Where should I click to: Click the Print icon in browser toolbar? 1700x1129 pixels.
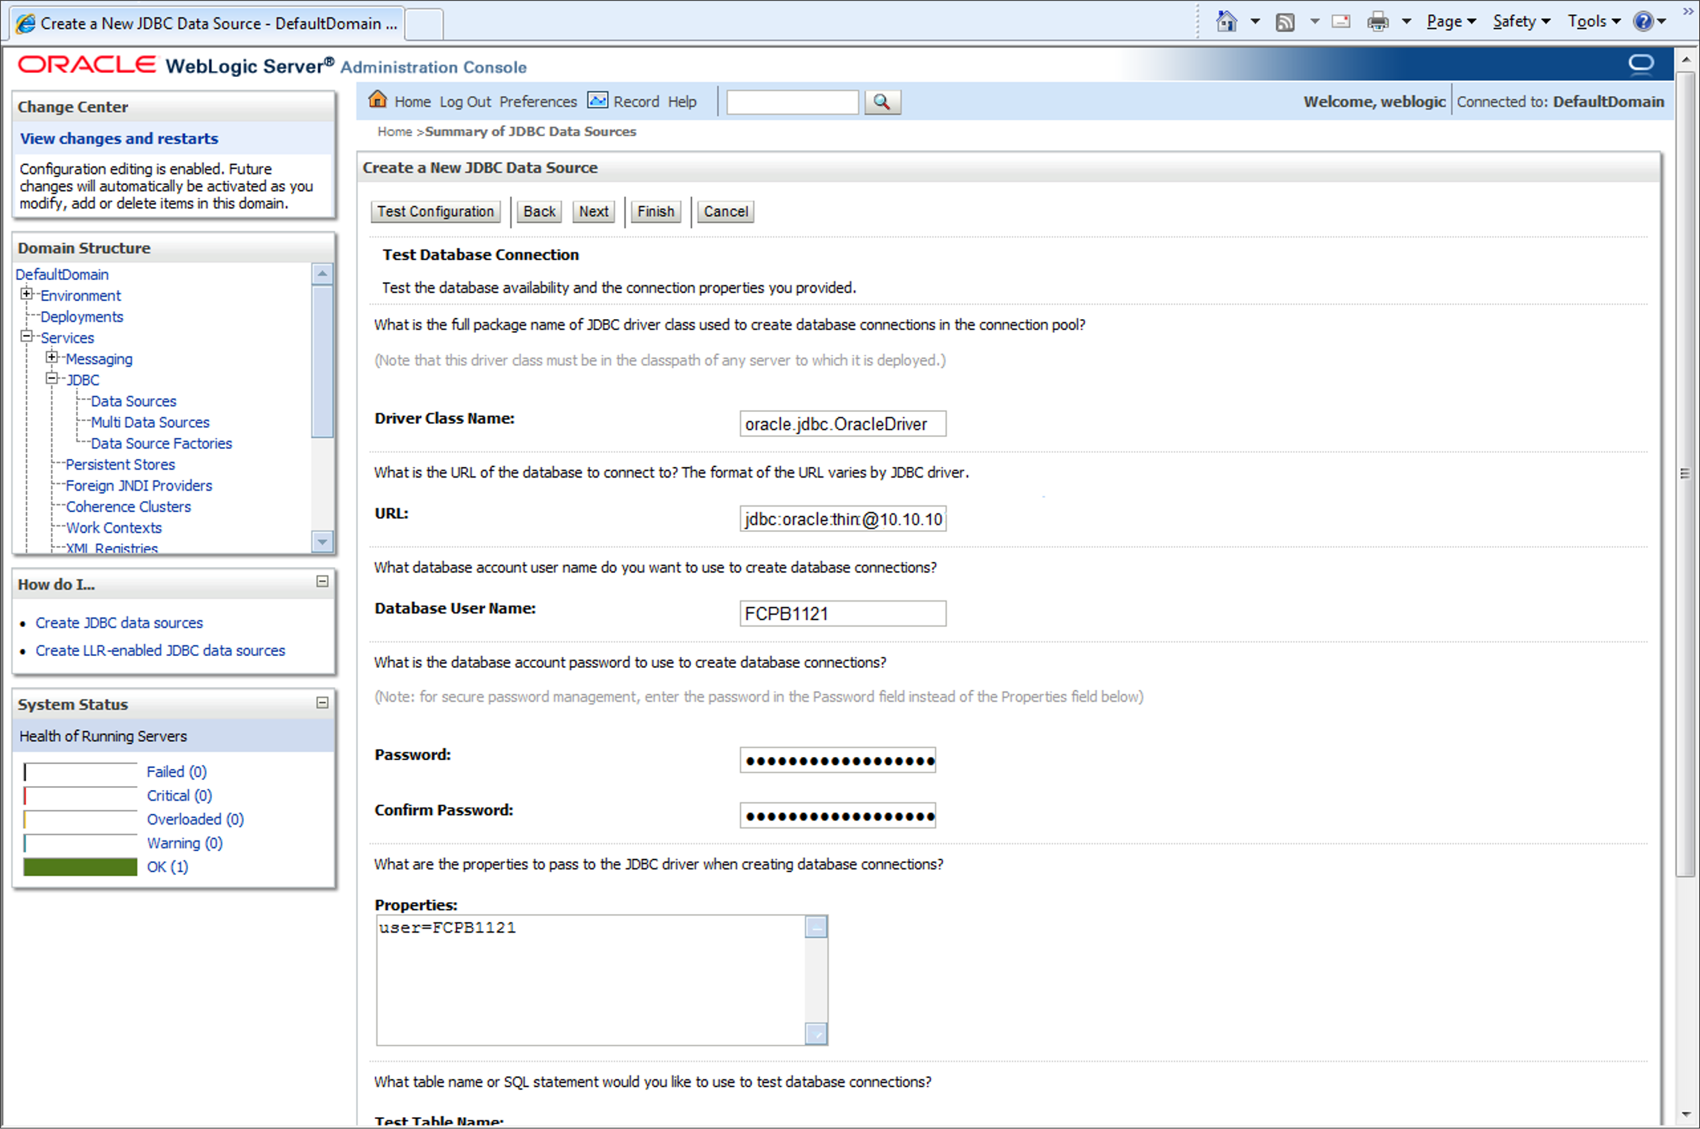(1378, 23)
